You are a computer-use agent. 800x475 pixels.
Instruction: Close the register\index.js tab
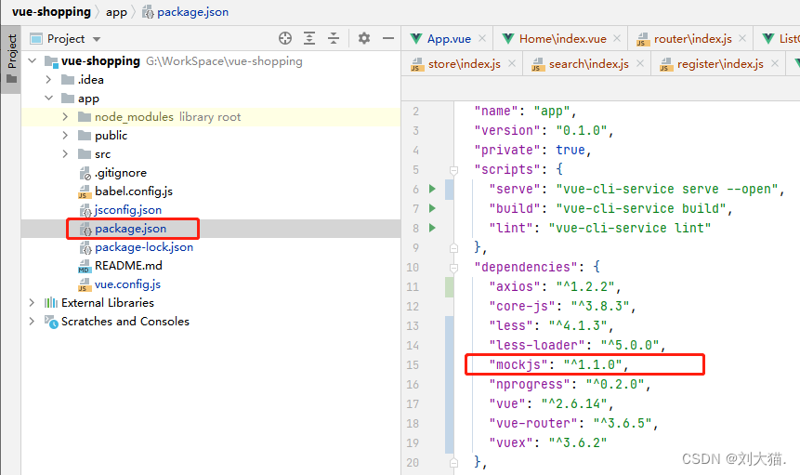775,63
